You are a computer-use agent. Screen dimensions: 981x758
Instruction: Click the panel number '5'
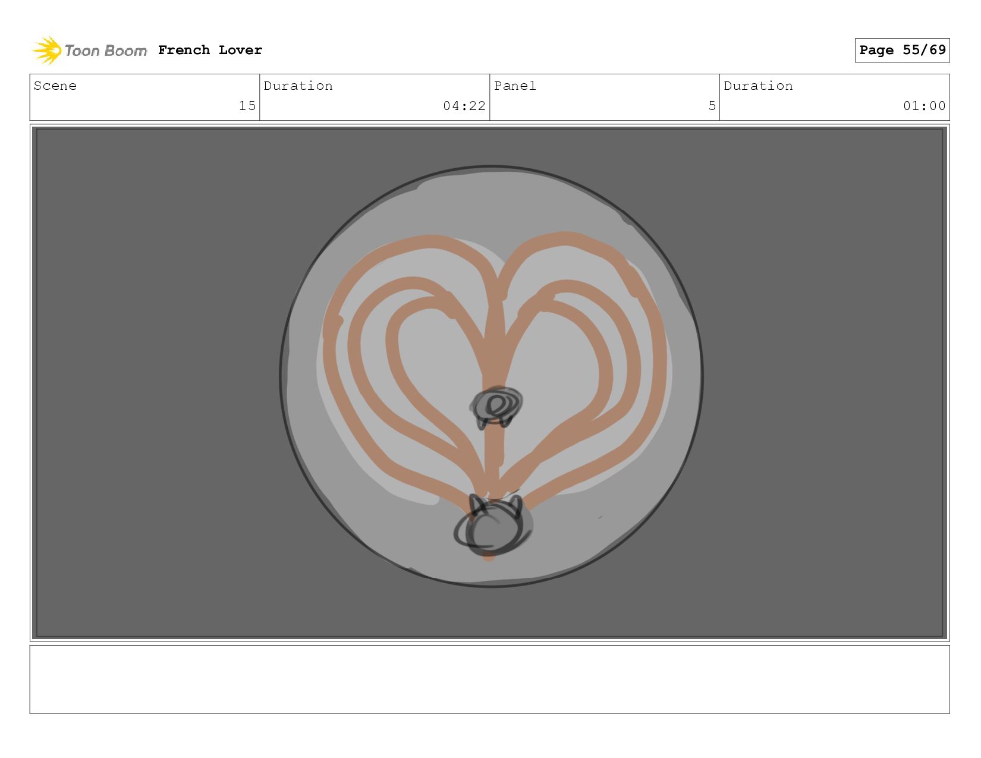(x=712, y=106)
